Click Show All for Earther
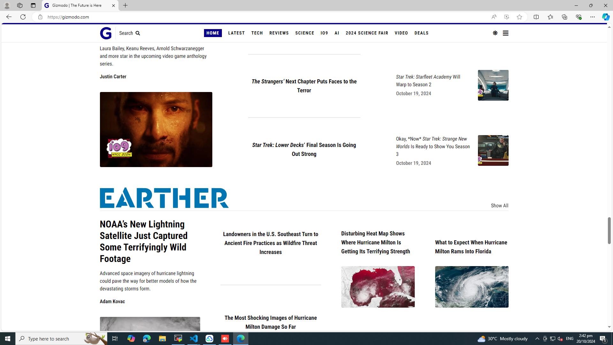Screen dimensions: 613x345 499,206
